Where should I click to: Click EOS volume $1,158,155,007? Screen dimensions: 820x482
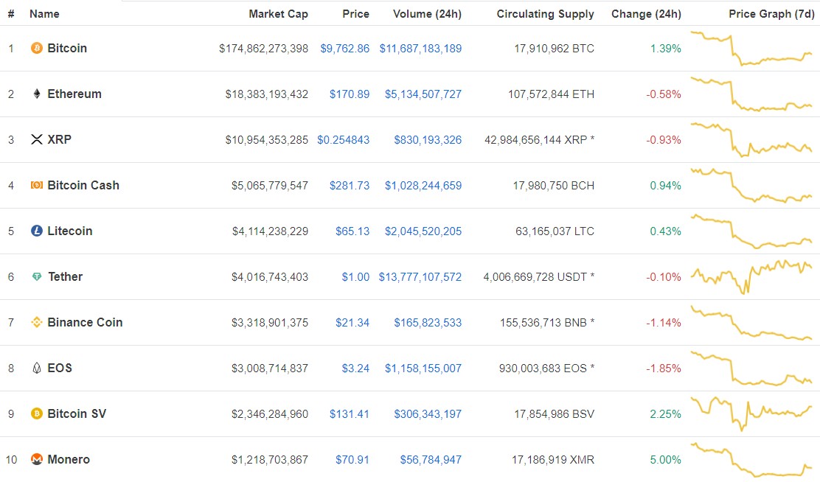pos(423,368)
